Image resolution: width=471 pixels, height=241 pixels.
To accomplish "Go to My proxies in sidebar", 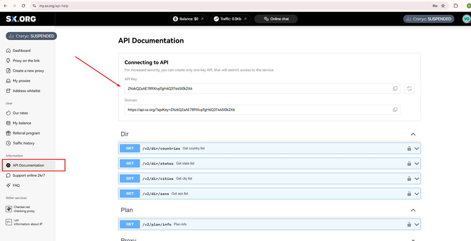I will pos(21,81).
